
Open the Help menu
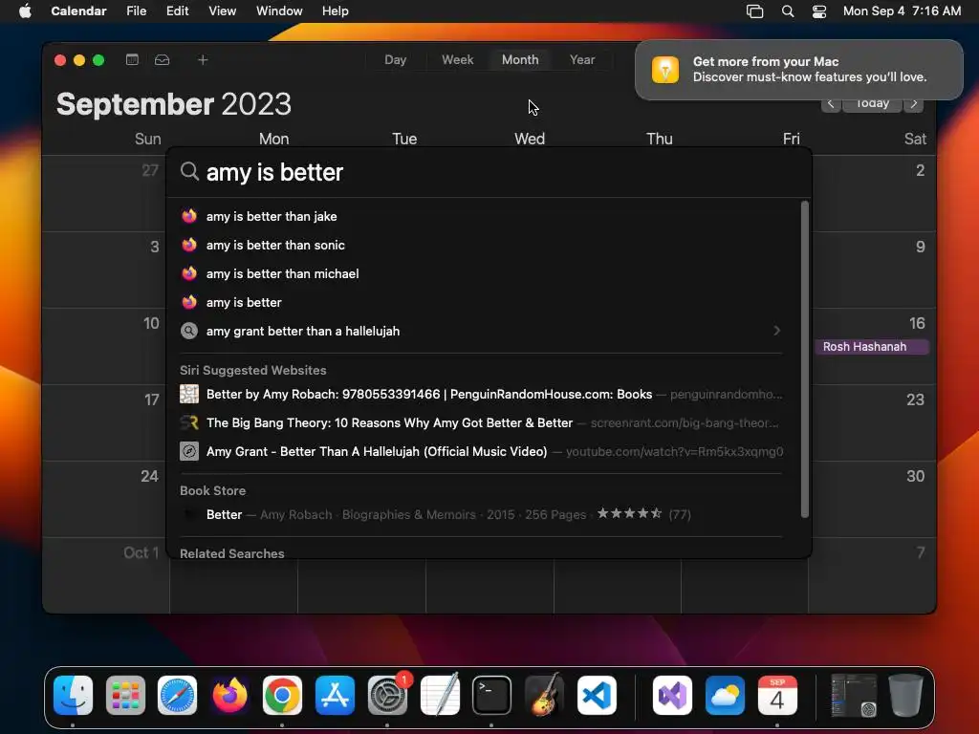point(336,11)
